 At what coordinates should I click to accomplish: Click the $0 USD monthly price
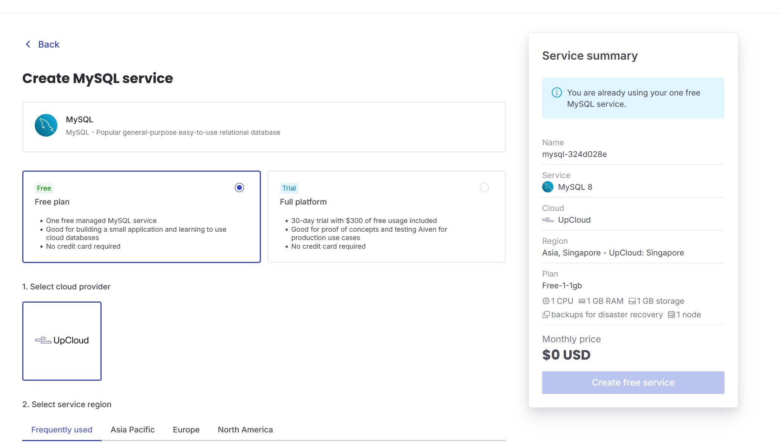[566, 355]
